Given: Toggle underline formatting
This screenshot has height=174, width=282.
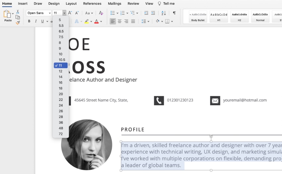Looking at the screenshot, I should click(42, 22).
